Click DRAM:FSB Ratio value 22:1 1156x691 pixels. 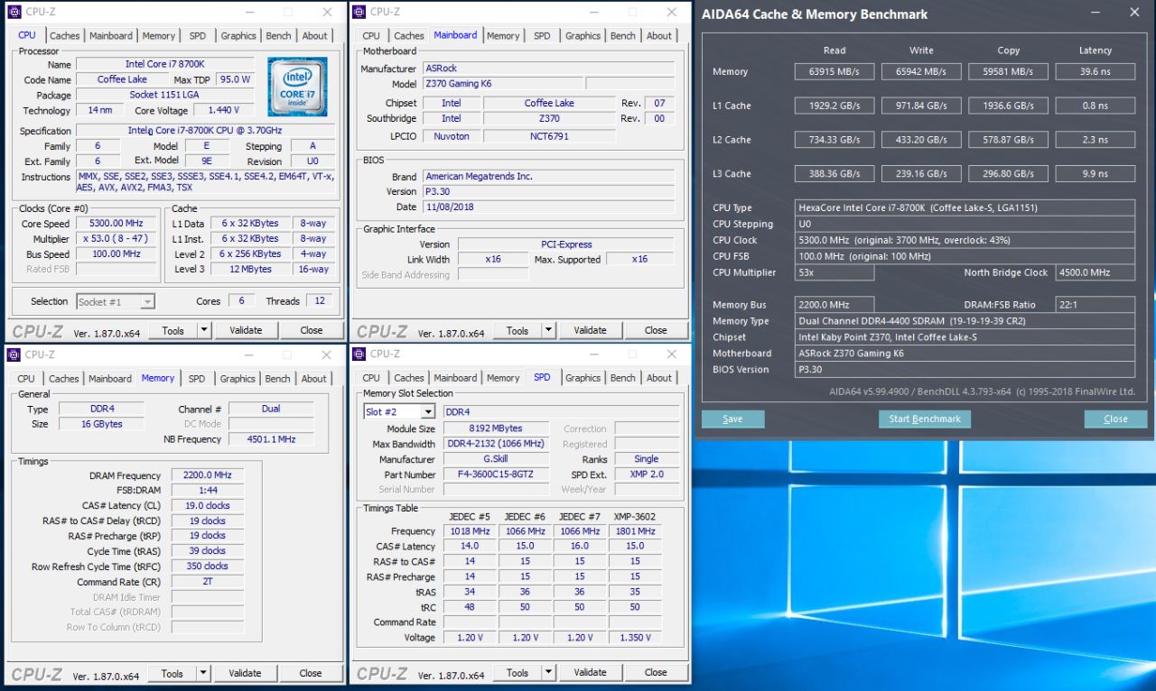tap(1095, 305)
